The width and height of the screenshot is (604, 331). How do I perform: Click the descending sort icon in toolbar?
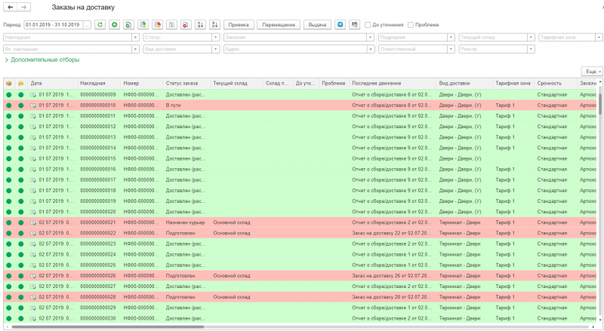pos(214,25)
